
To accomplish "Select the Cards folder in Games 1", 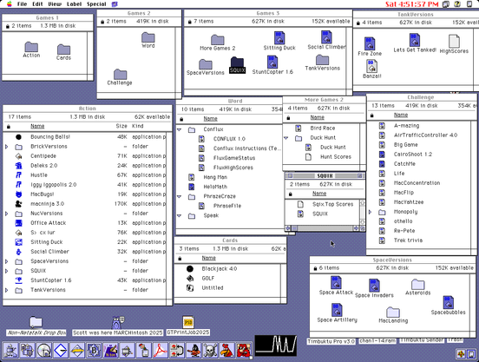I will click(63, 49).
